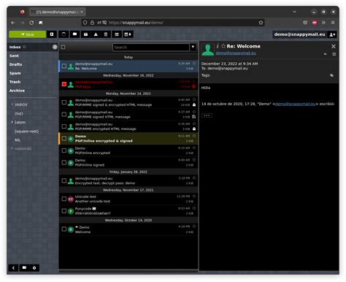Open message options hamburger menu in header
This screenshot has height=282, width=346.
pos(334,54)
